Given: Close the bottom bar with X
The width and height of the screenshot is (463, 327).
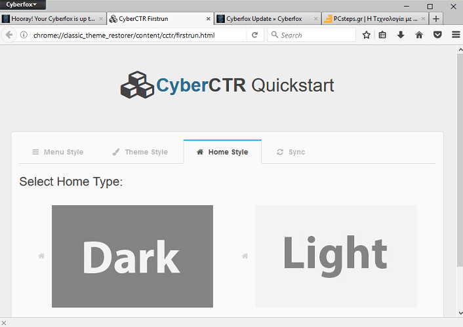Looking at the screenshot, I should (4, 323).
